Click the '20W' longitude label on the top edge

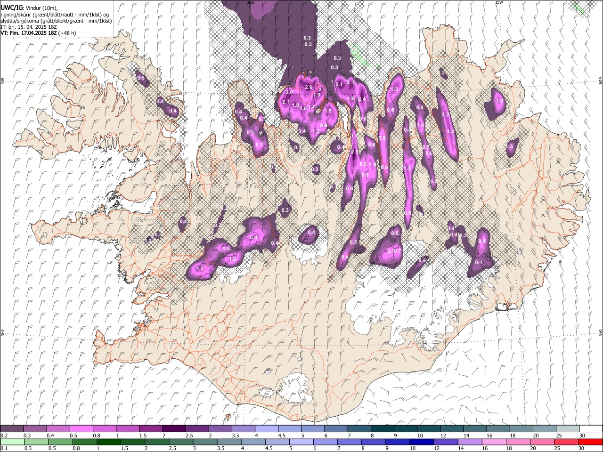point(251,2)
